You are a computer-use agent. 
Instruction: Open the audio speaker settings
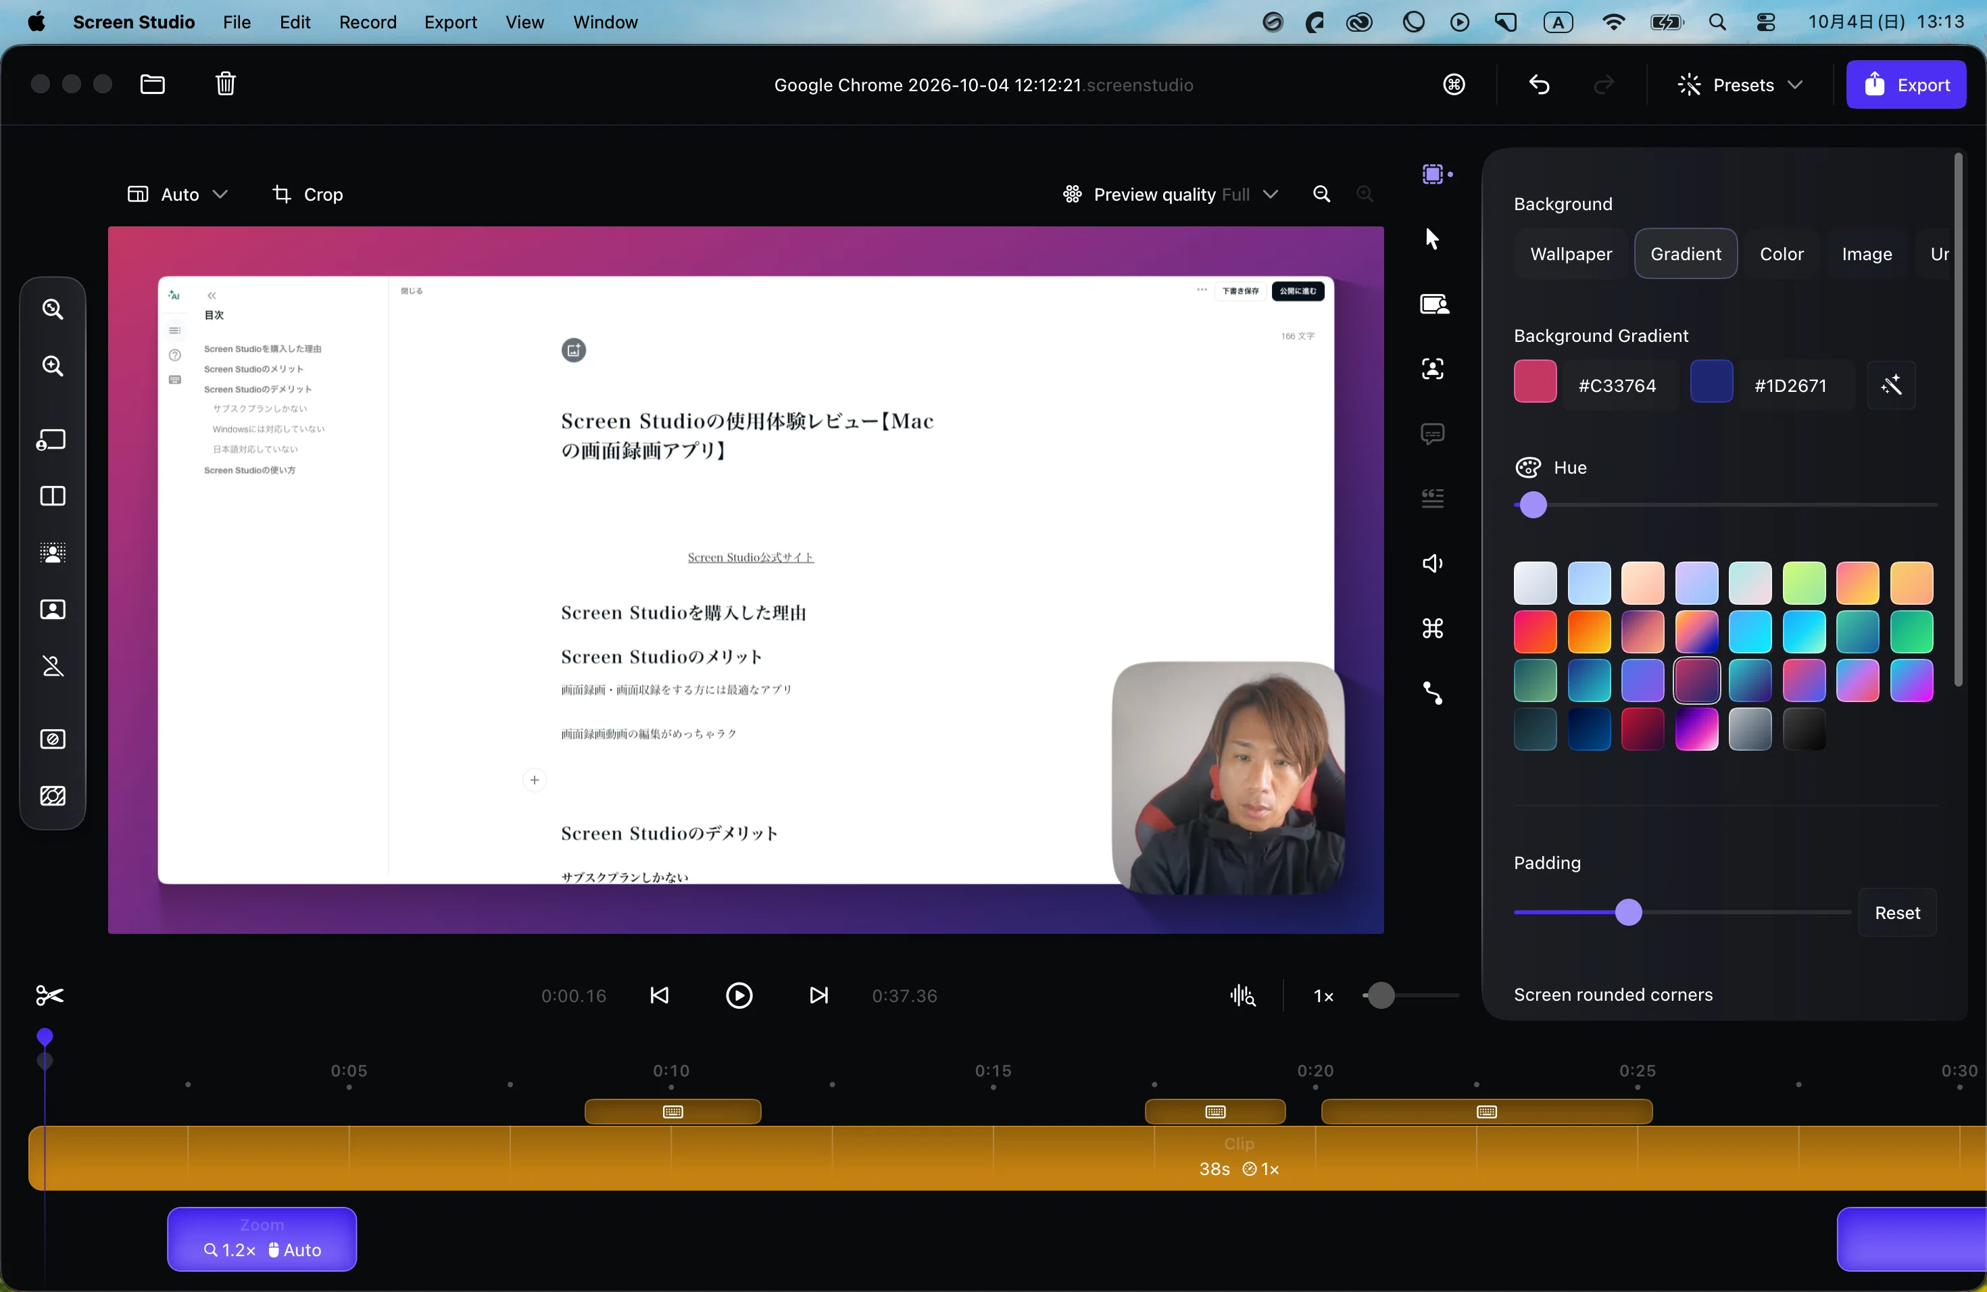1433,564
